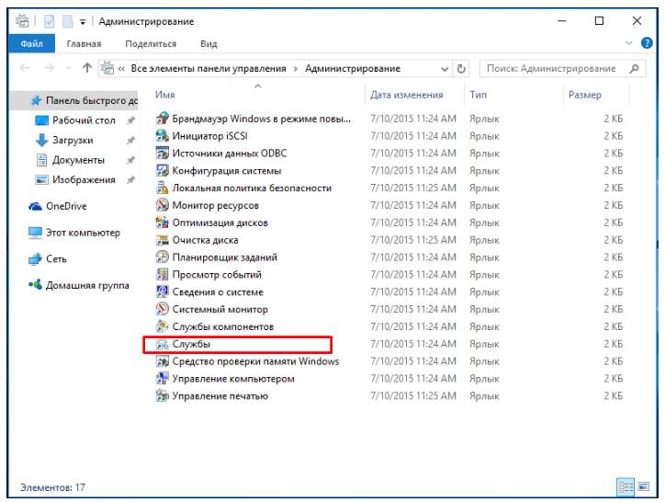Click the Управление компьютером icon
Screen dimensions: 665x502
coord(162,379)
